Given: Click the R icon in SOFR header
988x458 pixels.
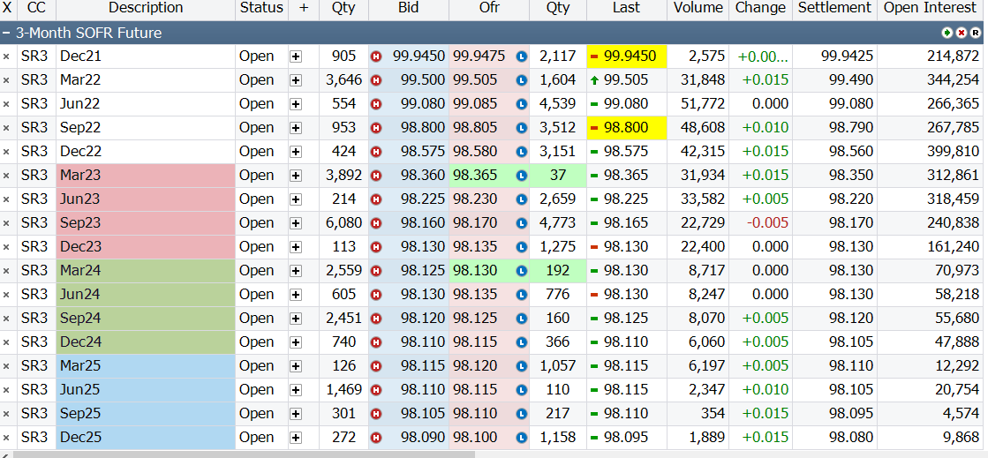Looking at the screenshot, I should pos(976,33).
